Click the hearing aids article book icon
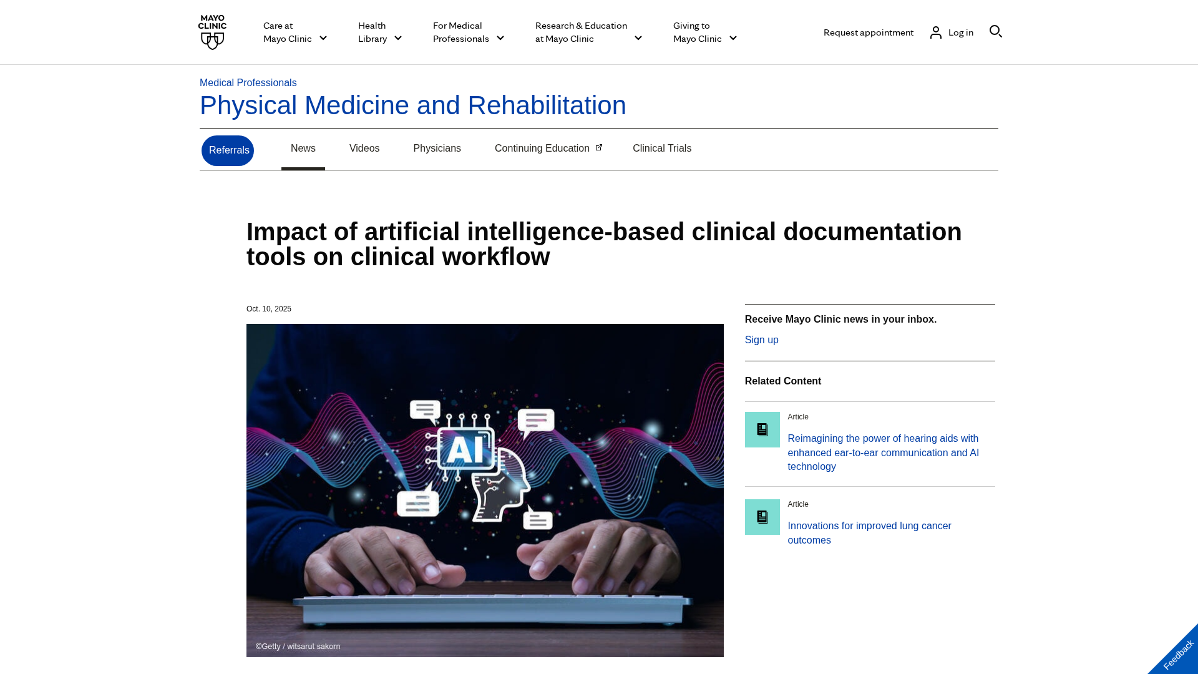The image size is (1198, 674). [762, 429]
